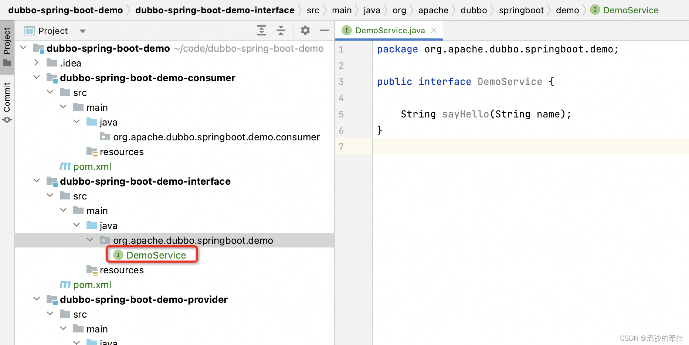689x345 pixels.
Task: Click the Expand All icon in Project toolbar
Action: coord(262,30)
